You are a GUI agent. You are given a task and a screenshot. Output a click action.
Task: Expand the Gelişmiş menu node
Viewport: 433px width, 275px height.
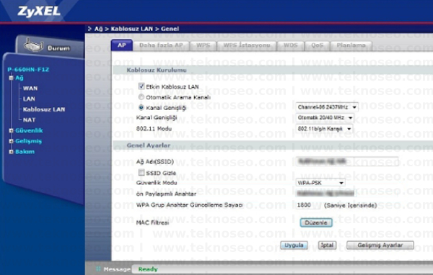tap(11, 141)
